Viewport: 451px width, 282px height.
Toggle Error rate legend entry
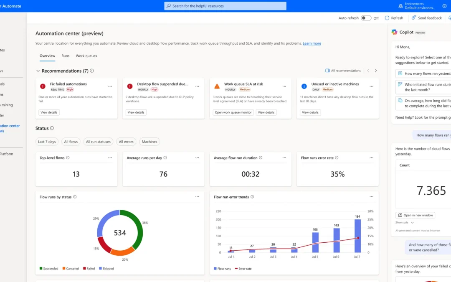(x=243, y=269)
